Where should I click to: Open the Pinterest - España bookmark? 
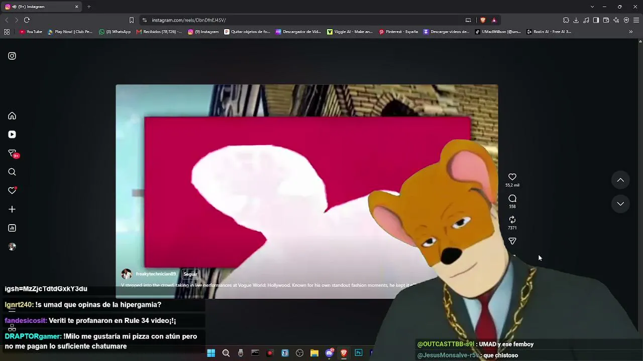(398, 32)
